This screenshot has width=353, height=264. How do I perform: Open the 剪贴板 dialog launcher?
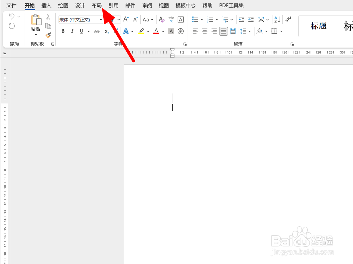click(52, 44)
